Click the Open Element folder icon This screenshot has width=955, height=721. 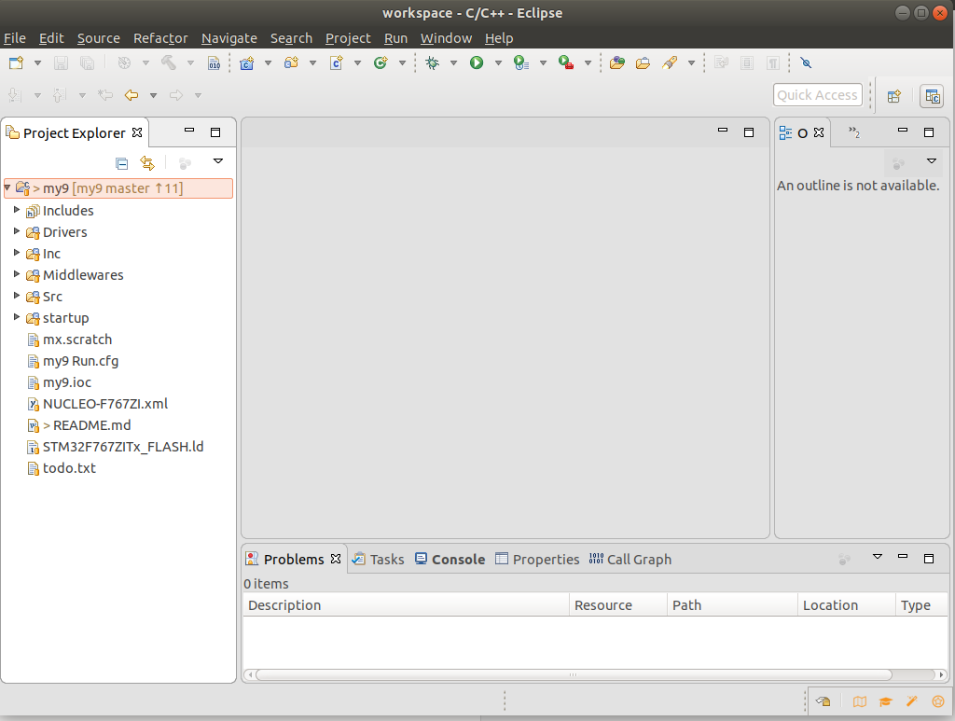(x=616, y=63)
